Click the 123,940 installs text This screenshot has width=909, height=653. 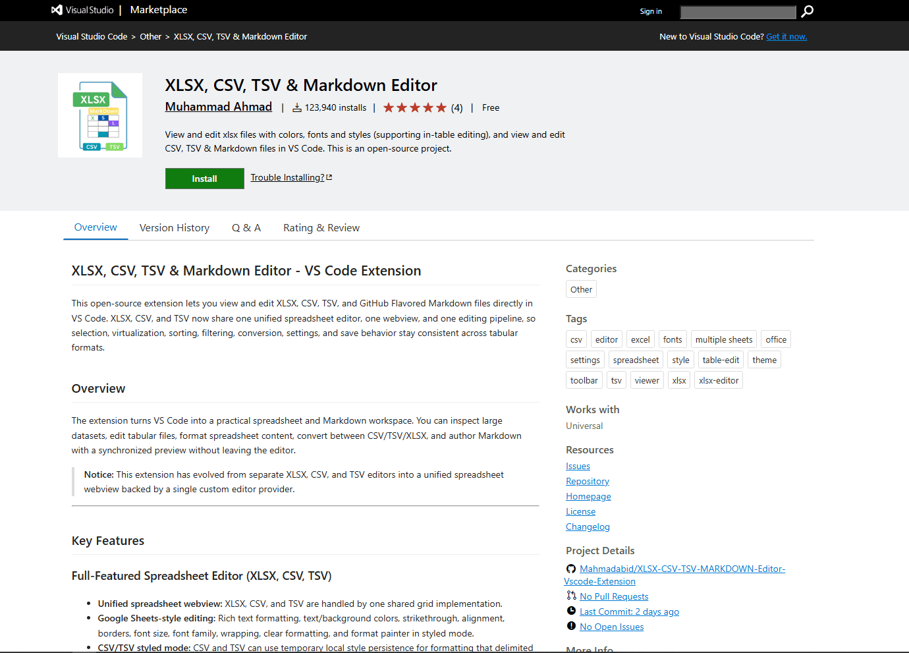(x=335, y=107)
